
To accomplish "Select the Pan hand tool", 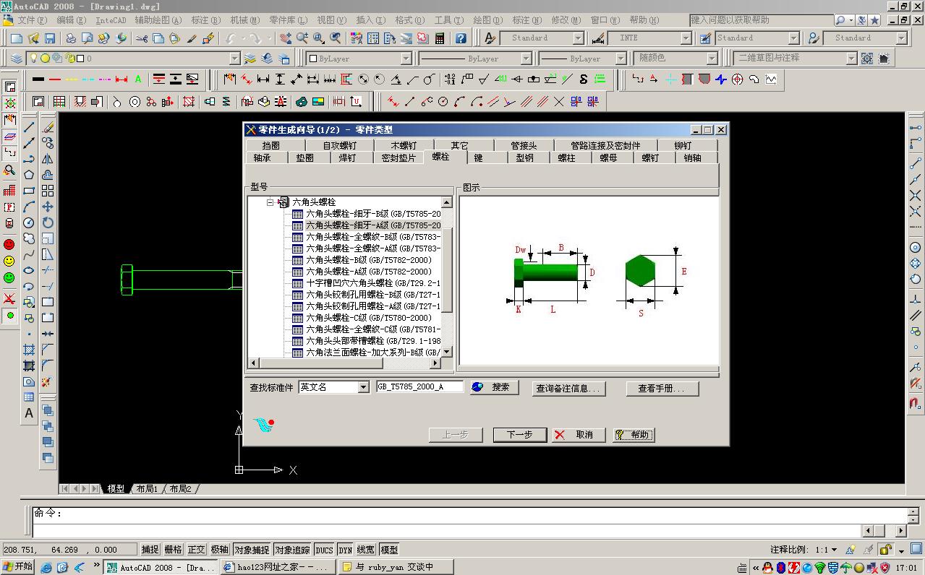I will pos(286,38).
